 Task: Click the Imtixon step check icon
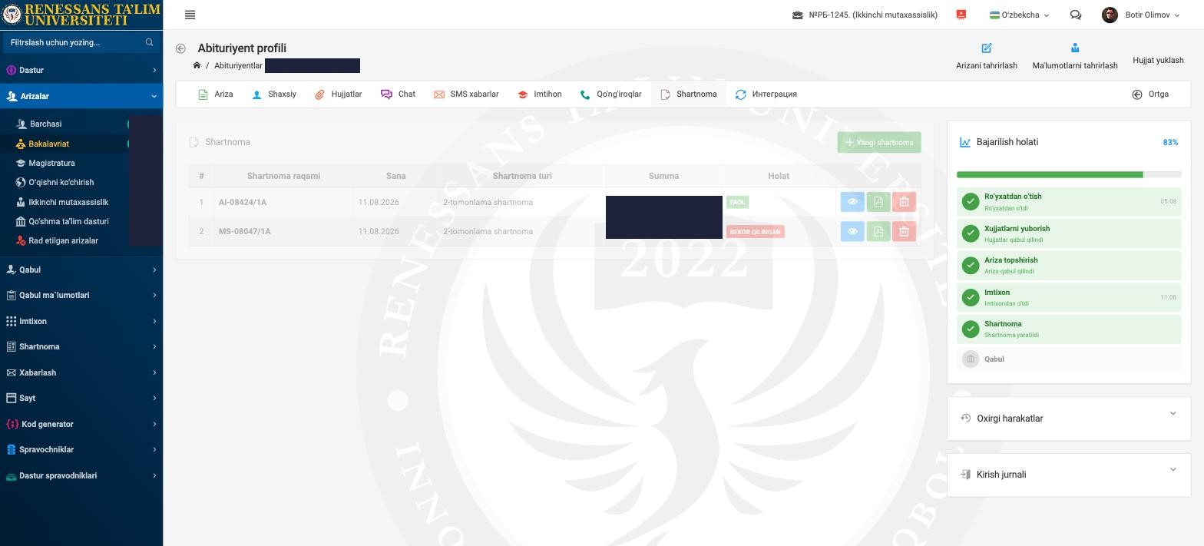point(971,297)
